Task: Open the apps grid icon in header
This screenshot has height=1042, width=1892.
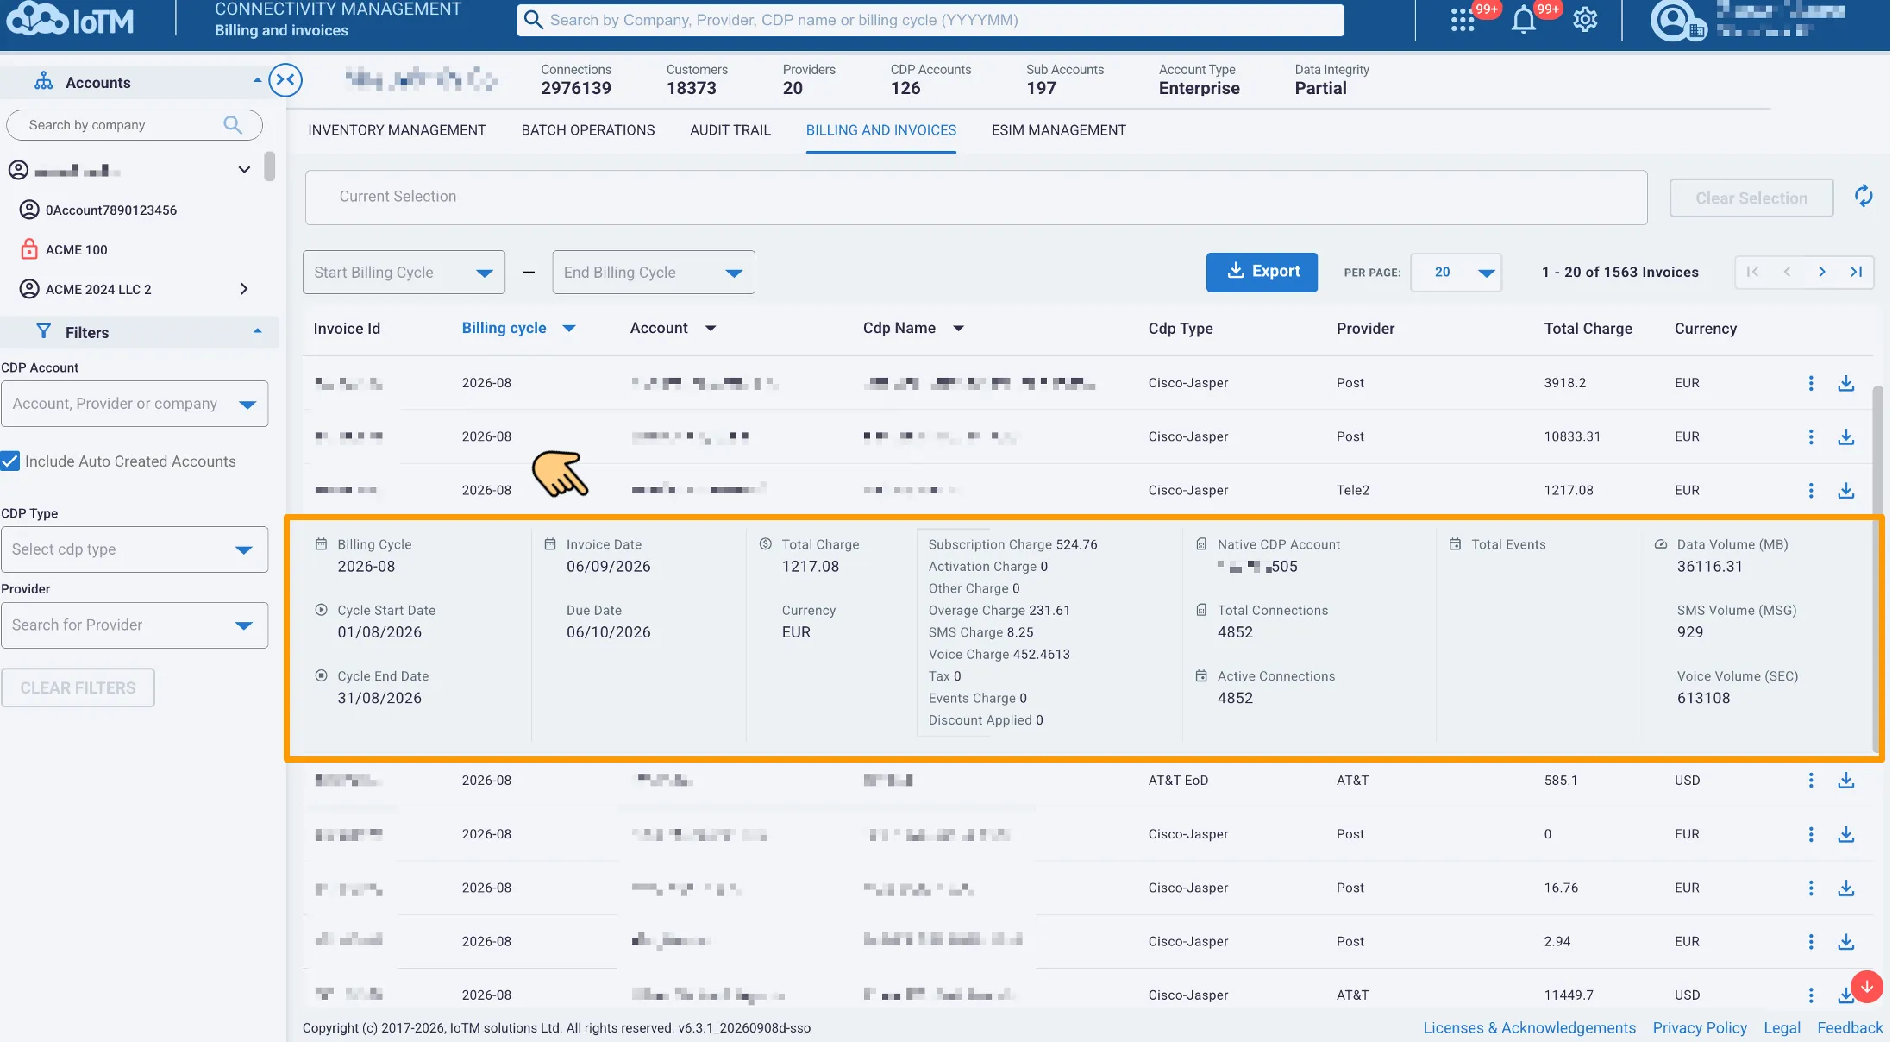Action: click(x=1462, y=20)
